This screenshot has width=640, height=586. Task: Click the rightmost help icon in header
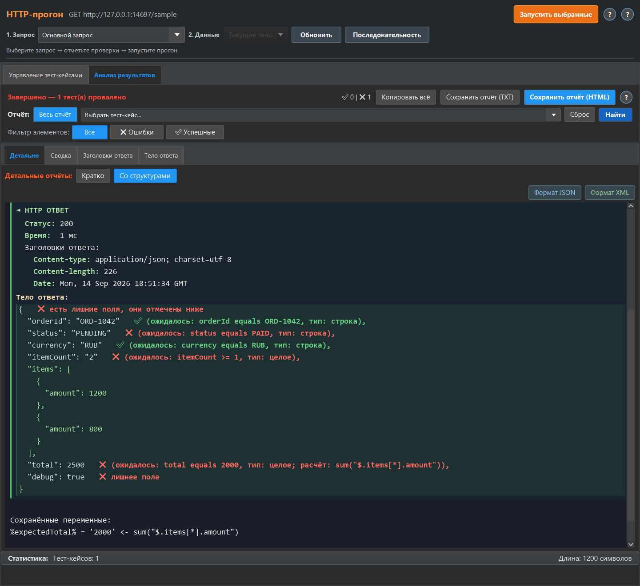[628, 15]
